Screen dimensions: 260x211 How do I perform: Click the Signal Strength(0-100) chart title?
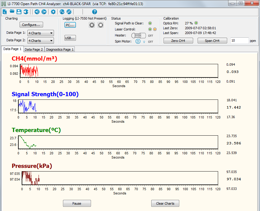[45, 94]
